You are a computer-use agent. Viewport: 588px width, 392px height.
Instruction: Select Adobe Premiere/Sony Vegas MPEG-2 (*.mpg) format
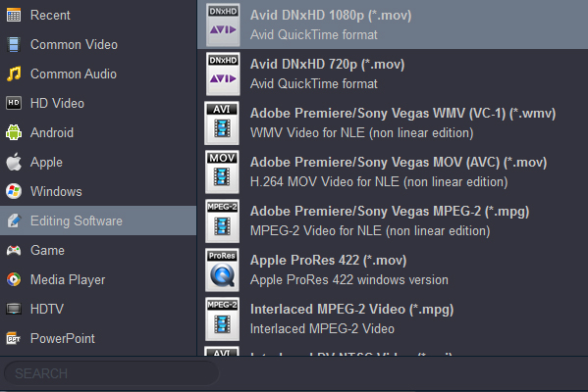[393, 220]
